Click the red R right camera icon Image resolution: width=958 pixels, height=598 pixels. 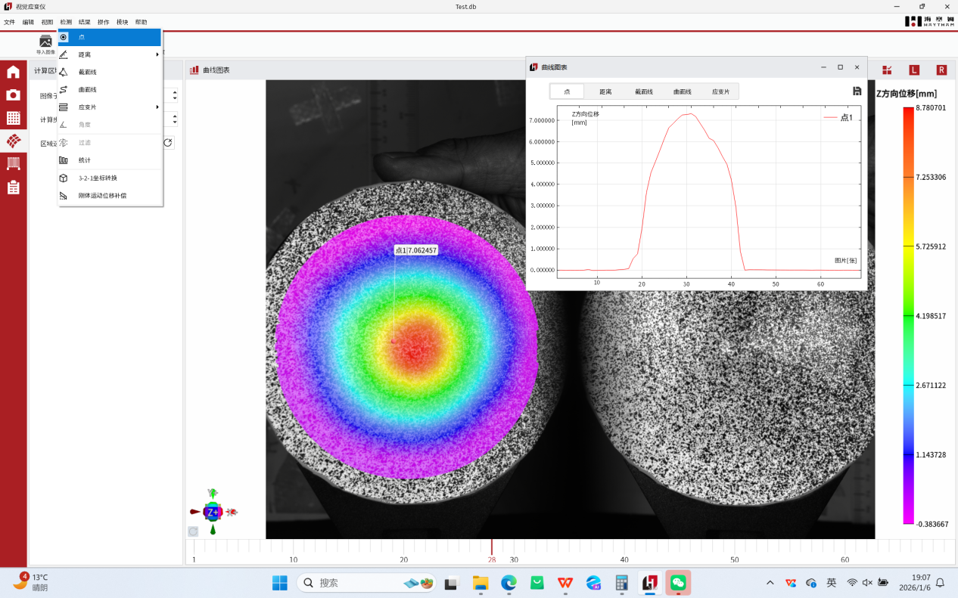[941, 70]
